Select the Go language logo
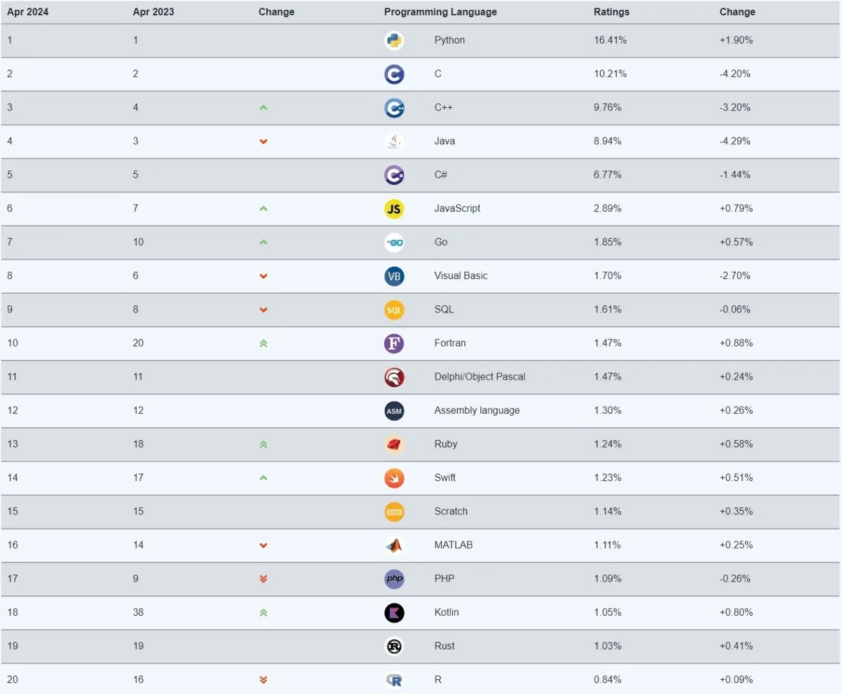 pyautogui.click(x=394, y=242)
